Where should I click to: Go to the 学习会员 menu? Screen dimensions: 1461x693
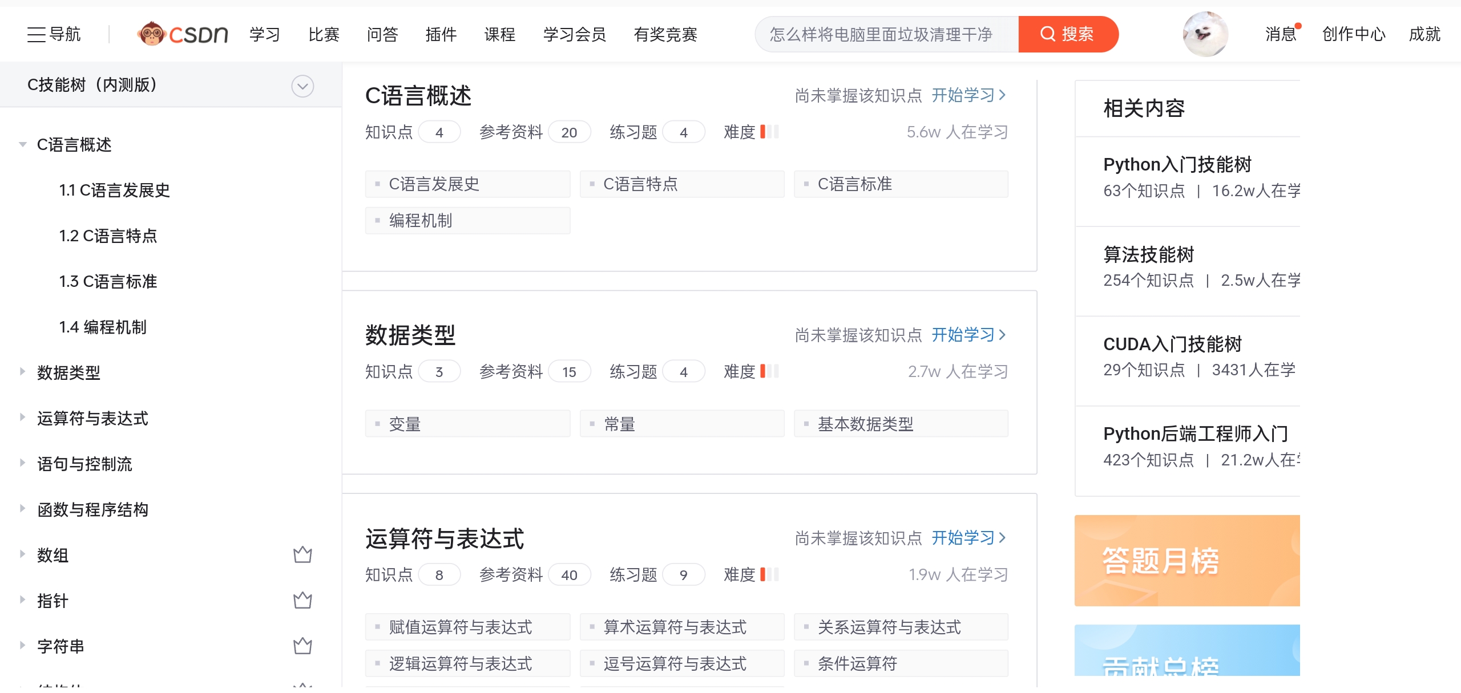point(574,34)
